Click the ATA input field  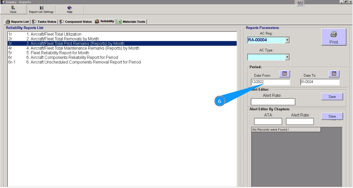[268, 122]
